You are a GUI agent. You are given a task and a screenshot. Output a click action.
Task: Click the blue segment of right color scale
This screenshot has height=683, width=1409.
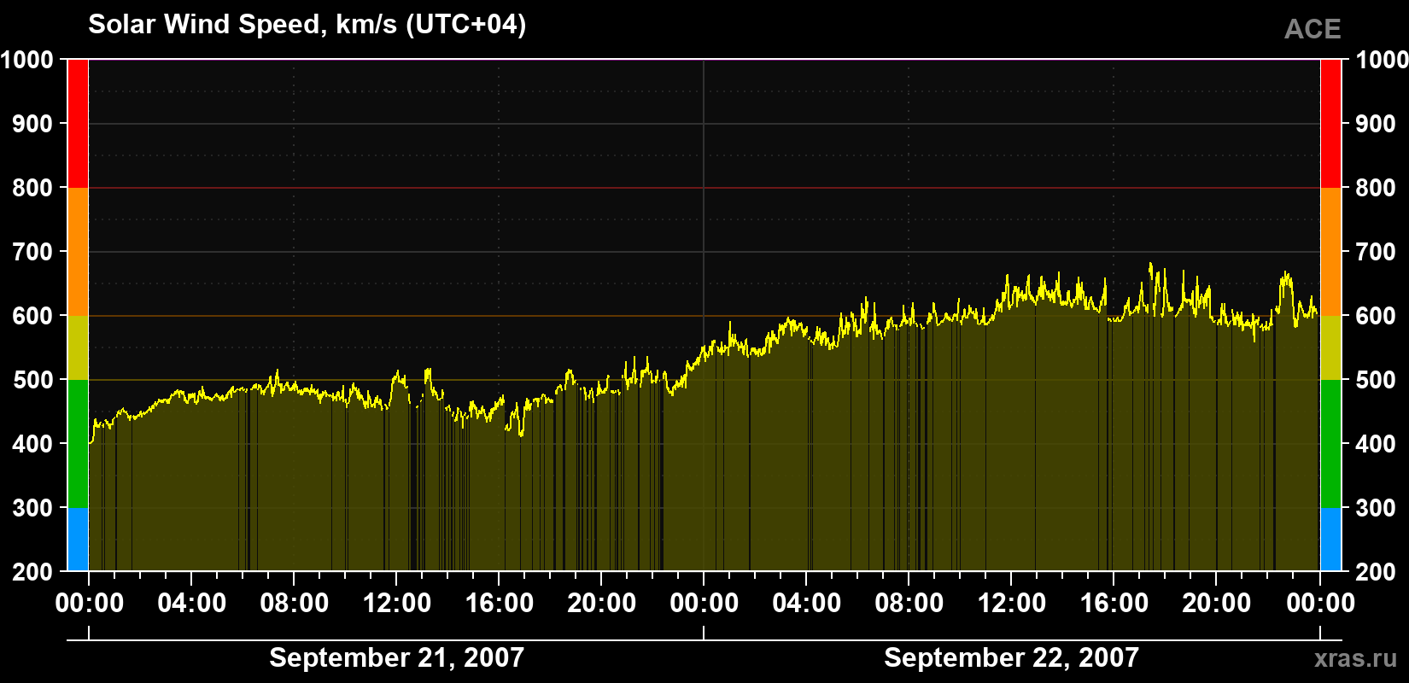coord(1330,540)
